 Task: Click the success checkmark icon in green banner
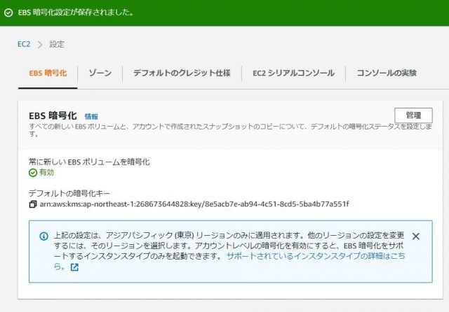(8, 13)
